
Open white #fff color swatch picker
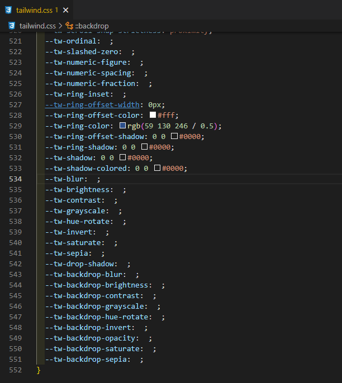tap(153, 115)
